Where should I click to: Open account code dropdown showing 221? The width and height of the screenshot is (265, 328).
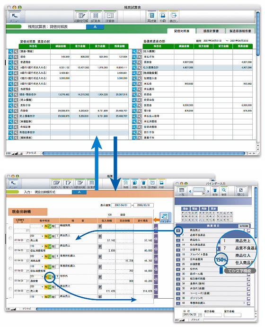pos(43,277)
